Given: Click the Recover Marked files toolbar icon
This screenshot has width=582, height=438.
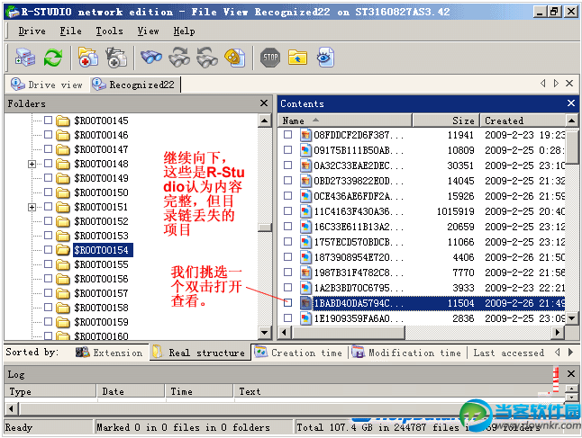Looking at the screenshot, I should (x=116, y=58).
